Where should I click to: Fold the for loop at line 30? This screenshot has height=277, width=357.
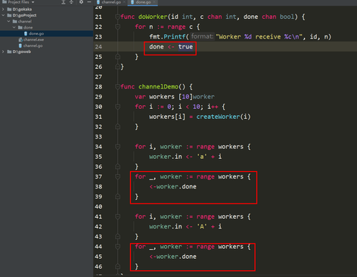(117, 107)
